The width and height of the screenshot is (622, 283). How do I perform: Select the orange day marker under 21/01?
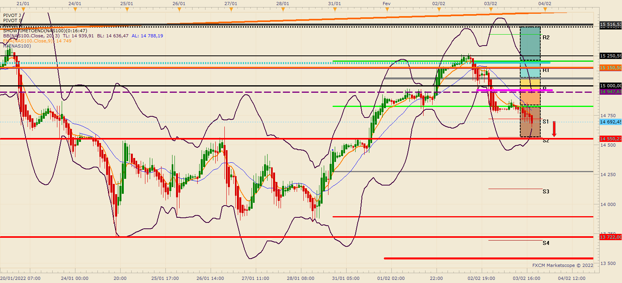[23, 9]
